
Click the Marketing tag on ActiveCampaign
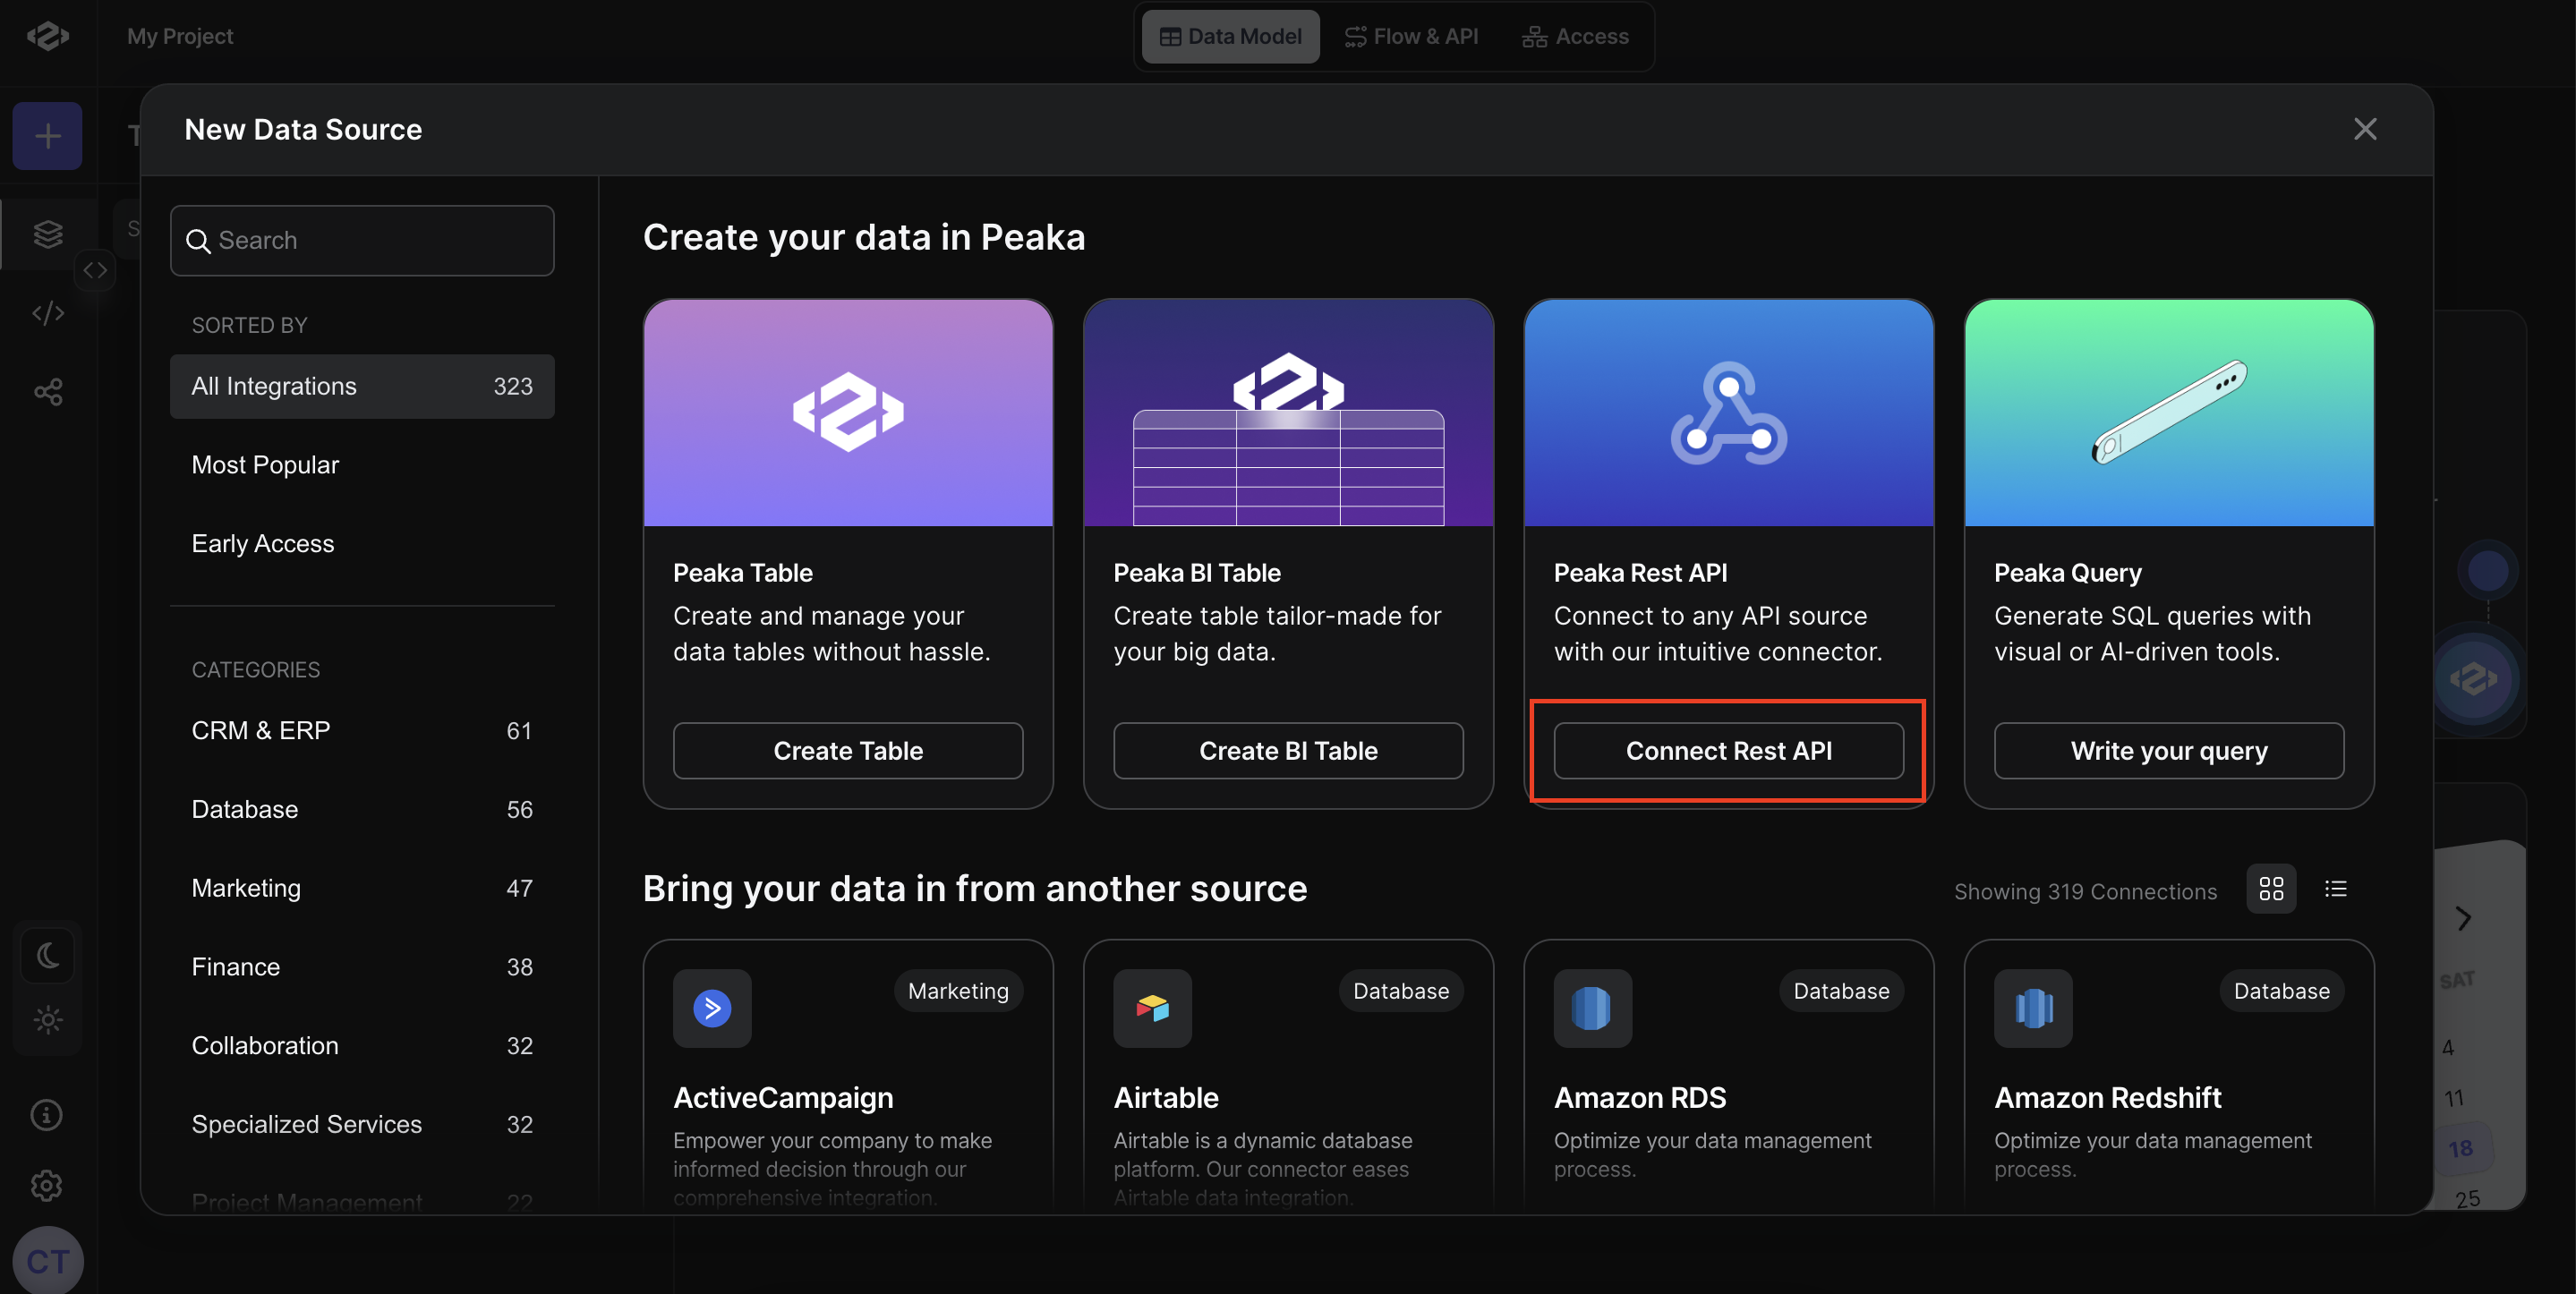pyautogui.click(x=958, y=991)
